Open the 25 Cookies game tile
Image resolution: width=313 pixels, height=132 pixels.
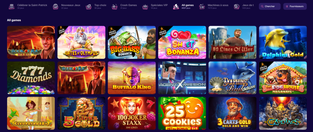(x=182, y=113)
